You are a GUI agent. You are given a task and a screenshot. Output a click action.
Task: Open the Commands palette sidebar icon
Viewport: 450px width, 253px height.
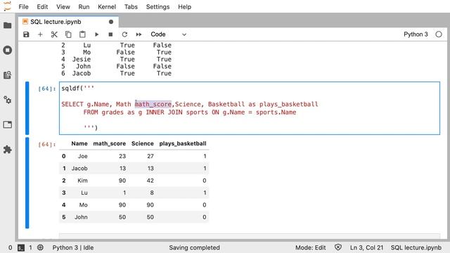coord(8,75)
